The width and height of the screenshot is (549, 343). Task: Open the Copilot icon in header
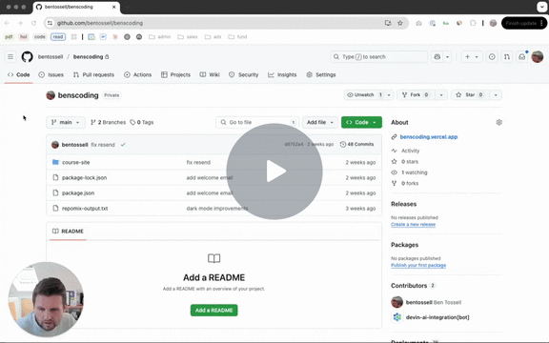click(x=437, y=57)
